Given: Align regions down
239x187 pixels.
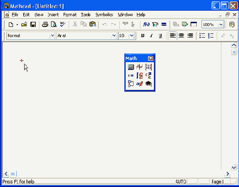Looking at the screenshot, I should (133, 24).
